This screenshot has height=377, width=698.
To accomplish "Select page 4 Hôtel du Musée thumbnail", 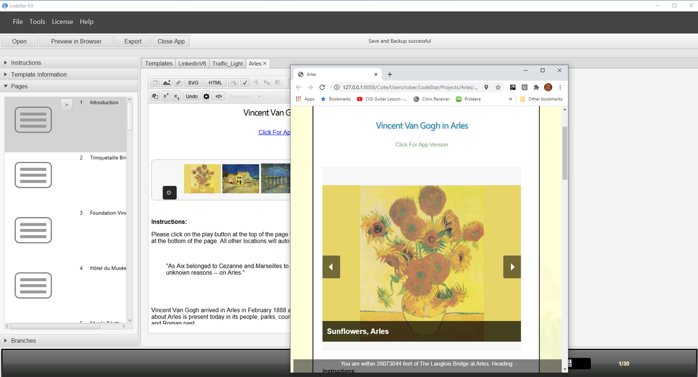I will (33, 285).
